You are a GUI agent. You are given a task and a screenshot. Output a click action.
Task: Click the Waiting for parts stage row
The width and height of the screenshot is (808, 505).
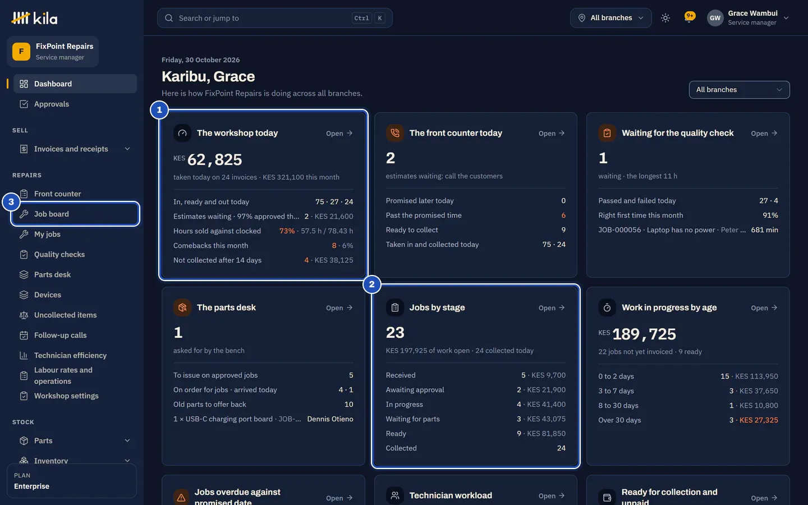[476, 419]
